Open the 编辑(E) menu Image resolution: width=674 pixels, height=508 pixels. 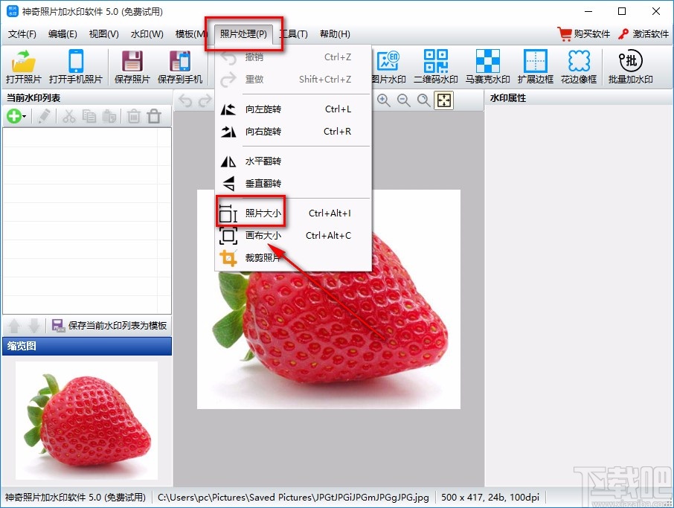point(62,34)
